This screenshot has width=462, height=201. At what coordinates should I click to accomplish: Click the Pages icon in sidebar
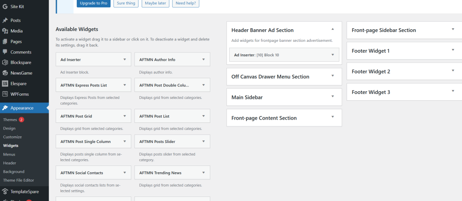click(5, 41)
